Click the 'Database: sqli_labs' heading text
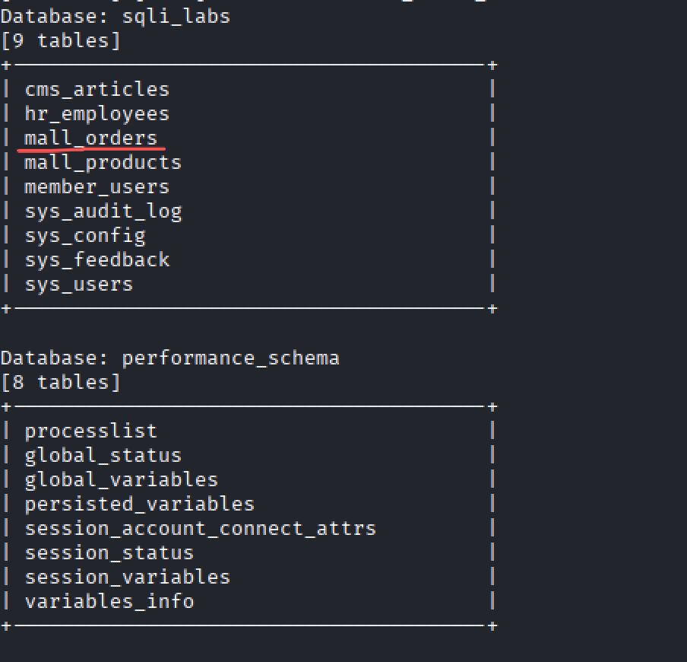 (115, 16)
